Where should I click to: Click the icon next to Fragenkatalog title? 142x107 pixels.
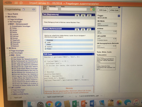24,9
